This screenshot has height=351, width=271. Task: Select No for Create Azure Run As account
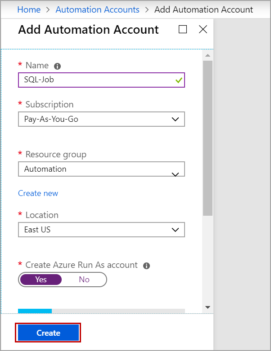pyautogui.click(x=84, y=280)
